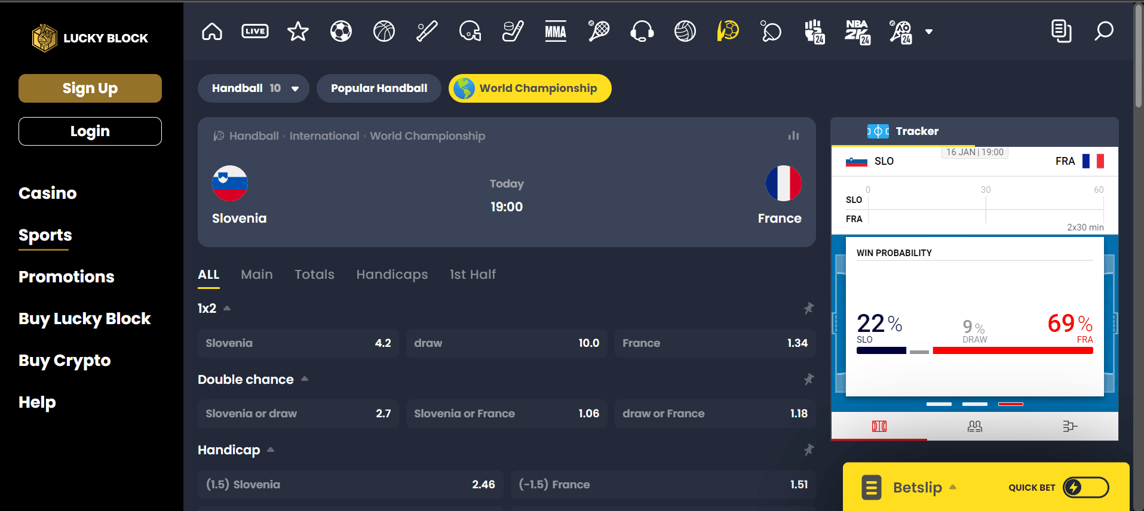Toggle the Quick Bet switch
Image resolution: width=1144 pixels, height=511 pixels.
pyautogui.click(x=1086, y=487)
